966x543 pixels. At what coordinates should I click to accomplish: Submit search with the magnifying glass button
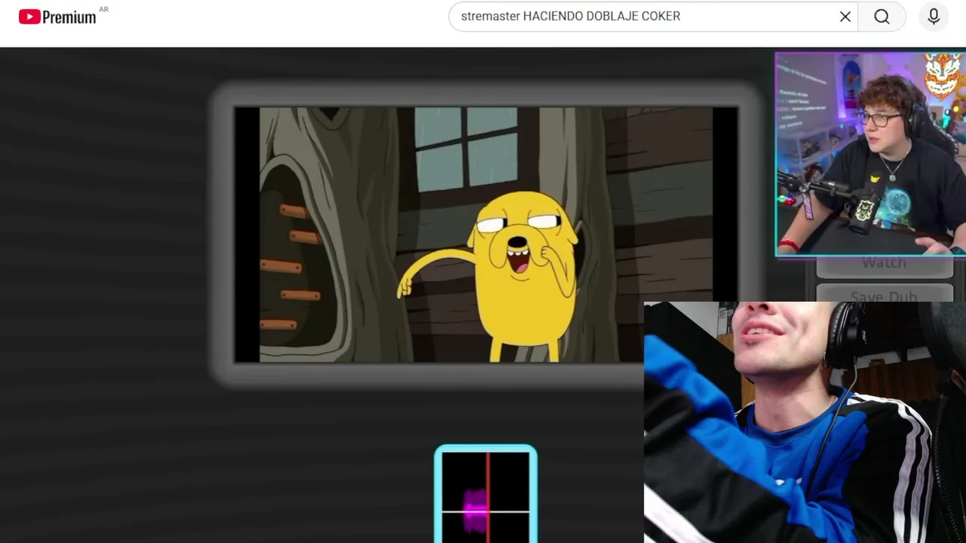coord(882,17)
